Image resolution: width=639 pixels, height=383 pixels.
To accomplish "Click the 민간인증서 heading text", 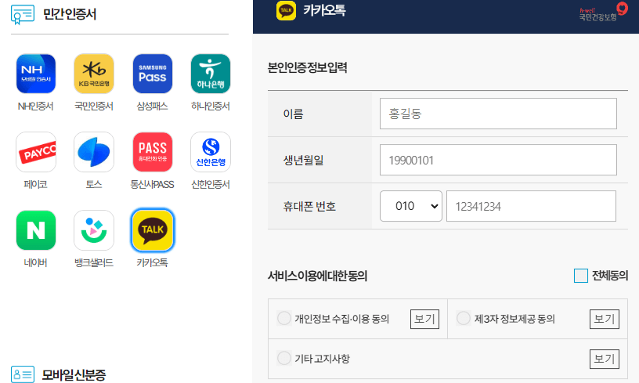I will pyautogui.click(x=70, y=14).
